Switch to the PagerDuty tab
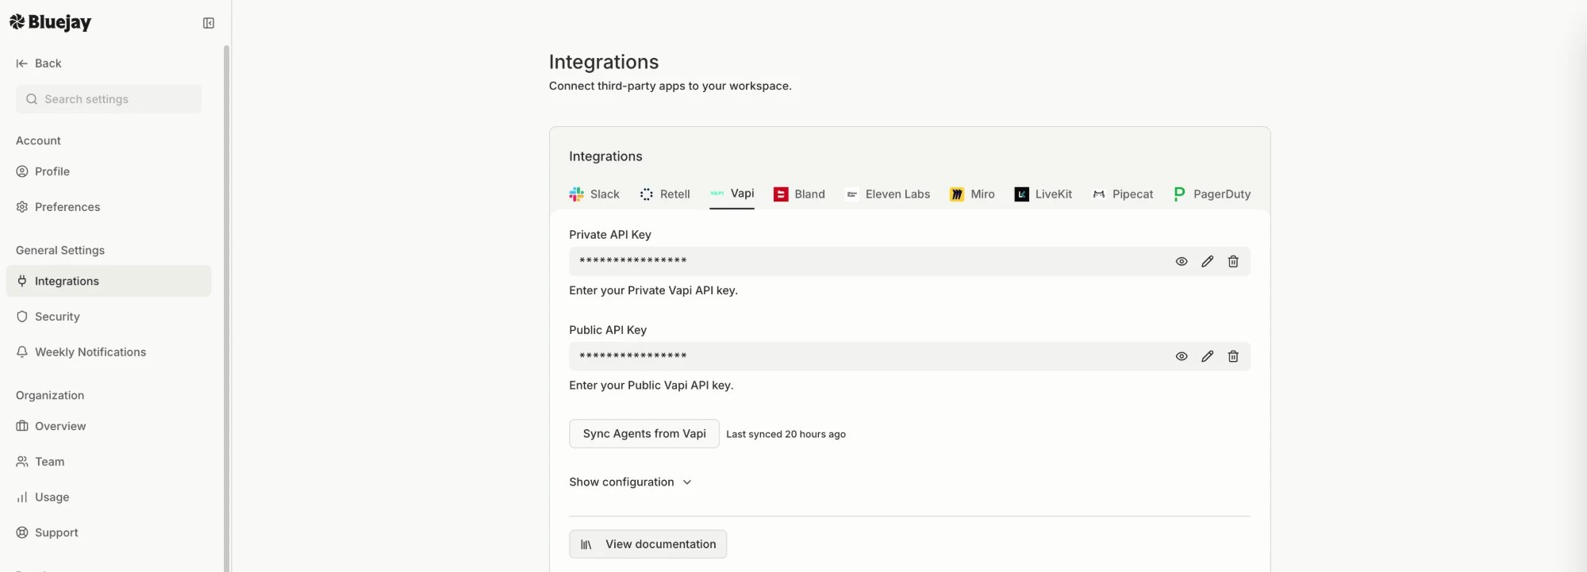The width and height of the screenshot is (1587, 572). [x=1212, y=194]
